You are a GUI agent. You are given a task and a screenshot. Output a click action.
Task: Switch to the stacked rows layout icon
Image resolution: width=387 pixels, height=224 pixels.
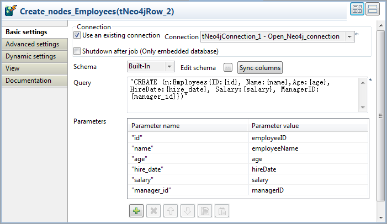pyautogui.click(x=372, y=9)
